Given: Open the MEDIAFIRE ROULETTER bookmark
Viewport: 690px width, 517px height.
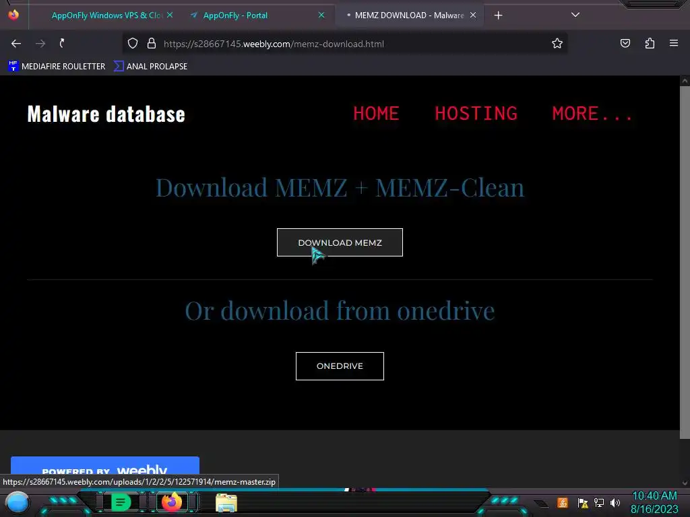Looking at the screenshot, I should pyautogui.click(x=57, y=67).
